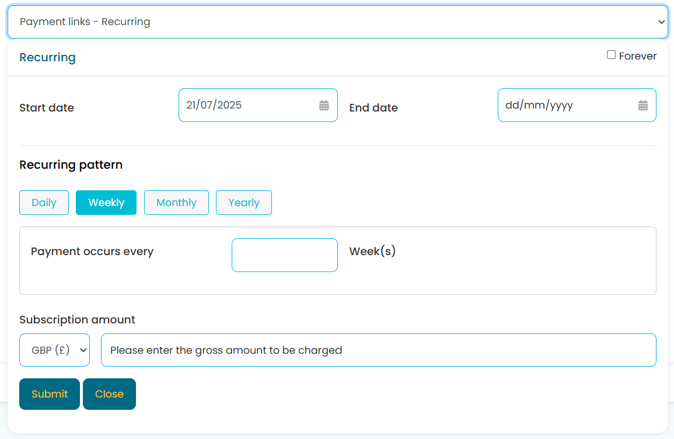Viewport: 674px width, 439px height.
Task: Open the end date calendar picker
Action: 643,105
